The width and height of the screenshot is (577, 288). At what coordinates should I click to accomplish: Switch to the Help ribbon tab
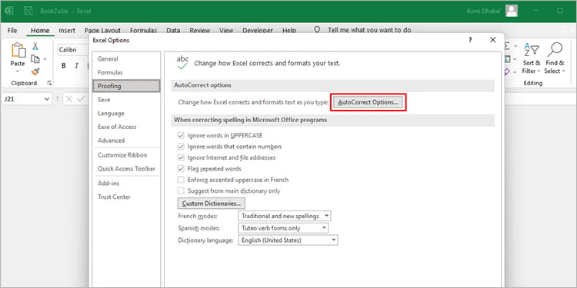(x=289, y=31)
